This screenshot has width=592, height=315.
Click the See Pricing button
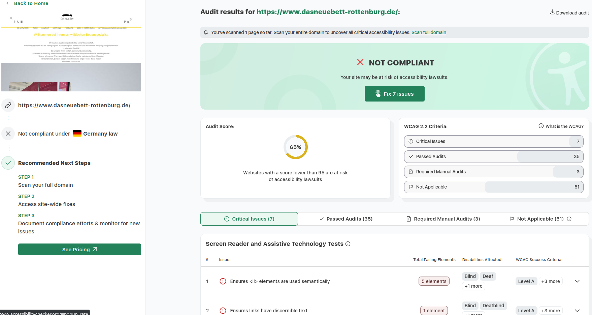coord(79,250)
